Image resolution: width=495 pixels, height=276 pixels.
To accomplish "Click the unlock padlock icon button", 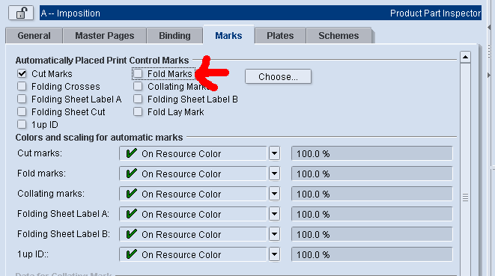I will tap(21, 13).
